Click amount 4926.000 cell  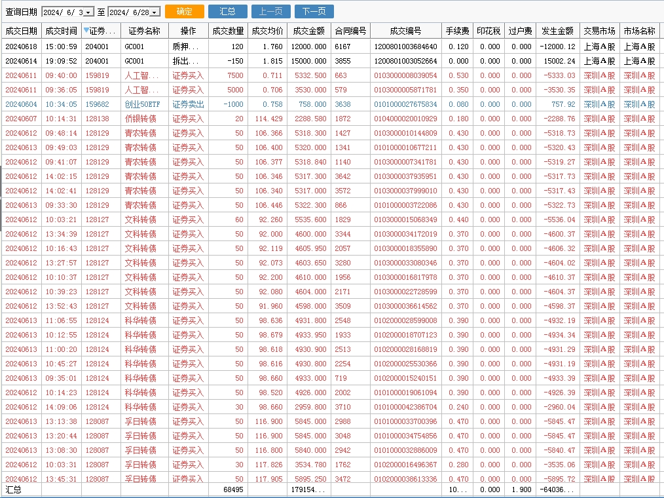click(x=308, y=393)
